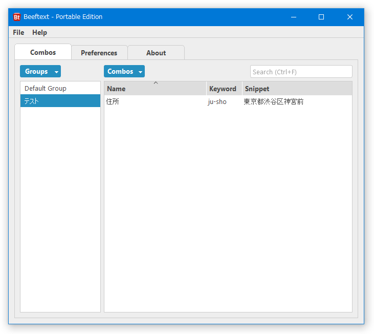Select the テスト group
Screen dimensions: 374x334
60,101
